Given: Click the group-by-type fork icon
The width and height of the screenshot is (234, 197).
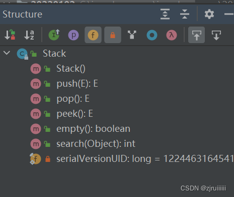Looking at the screenshot, I should coord(132,35).
